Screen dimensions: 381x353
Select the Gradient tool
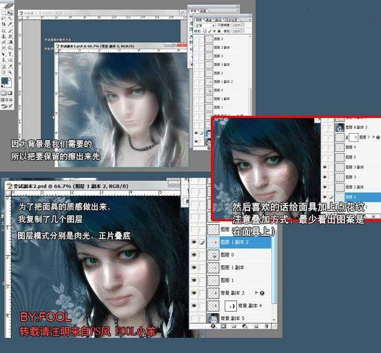pos(10,42)
